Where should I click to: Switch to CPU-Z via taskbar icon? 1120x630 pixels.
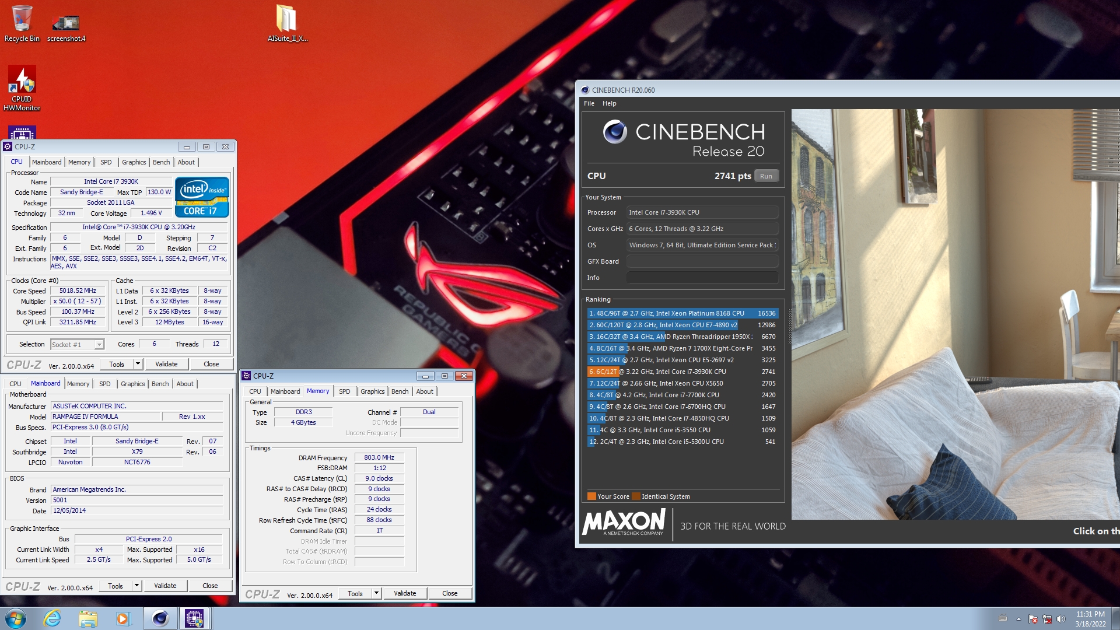[194, 618]
